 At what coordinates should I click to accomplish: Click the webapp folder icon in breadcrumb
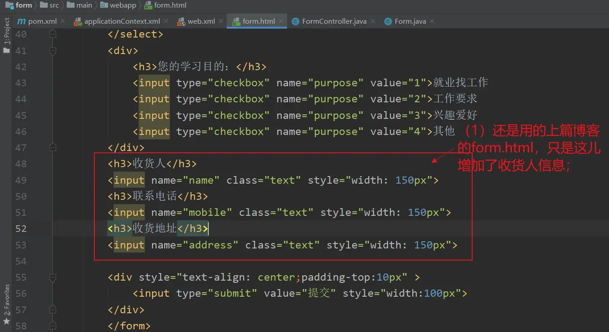104,5
